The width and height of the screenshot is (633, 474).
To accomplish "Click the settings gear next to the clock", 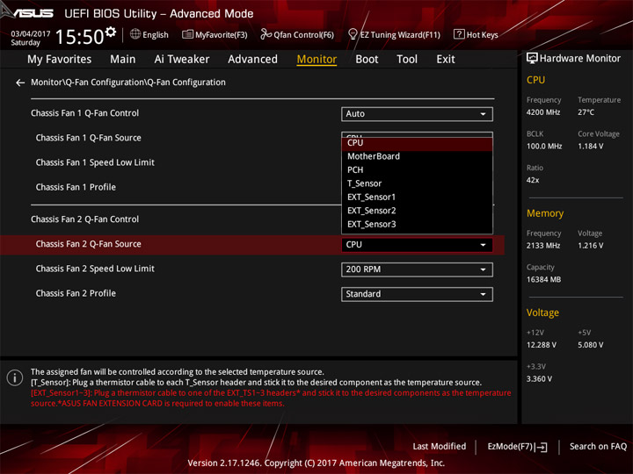I will [111, 32].
